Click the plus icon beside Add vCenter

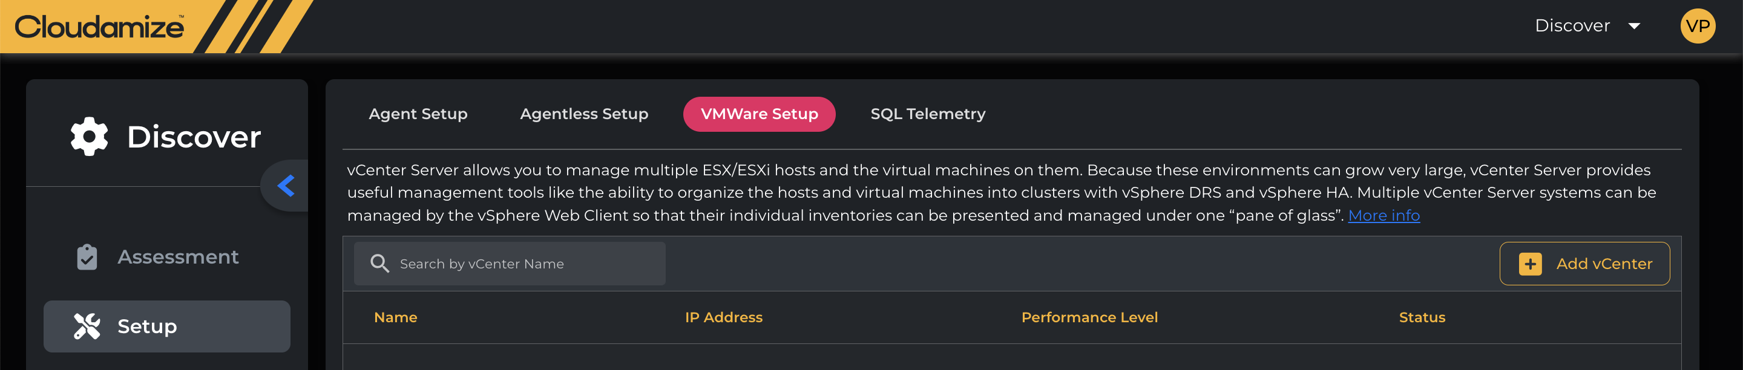pos(1530,264)
